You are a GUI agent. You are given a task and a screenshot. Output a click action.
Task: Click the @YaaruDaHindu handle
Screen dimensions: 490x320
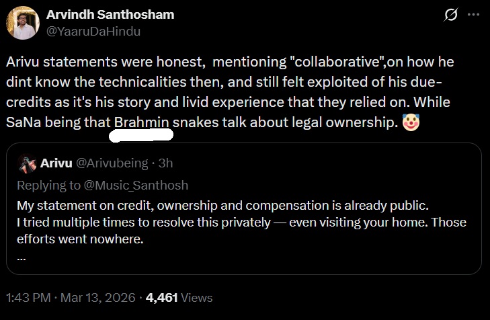93,30
